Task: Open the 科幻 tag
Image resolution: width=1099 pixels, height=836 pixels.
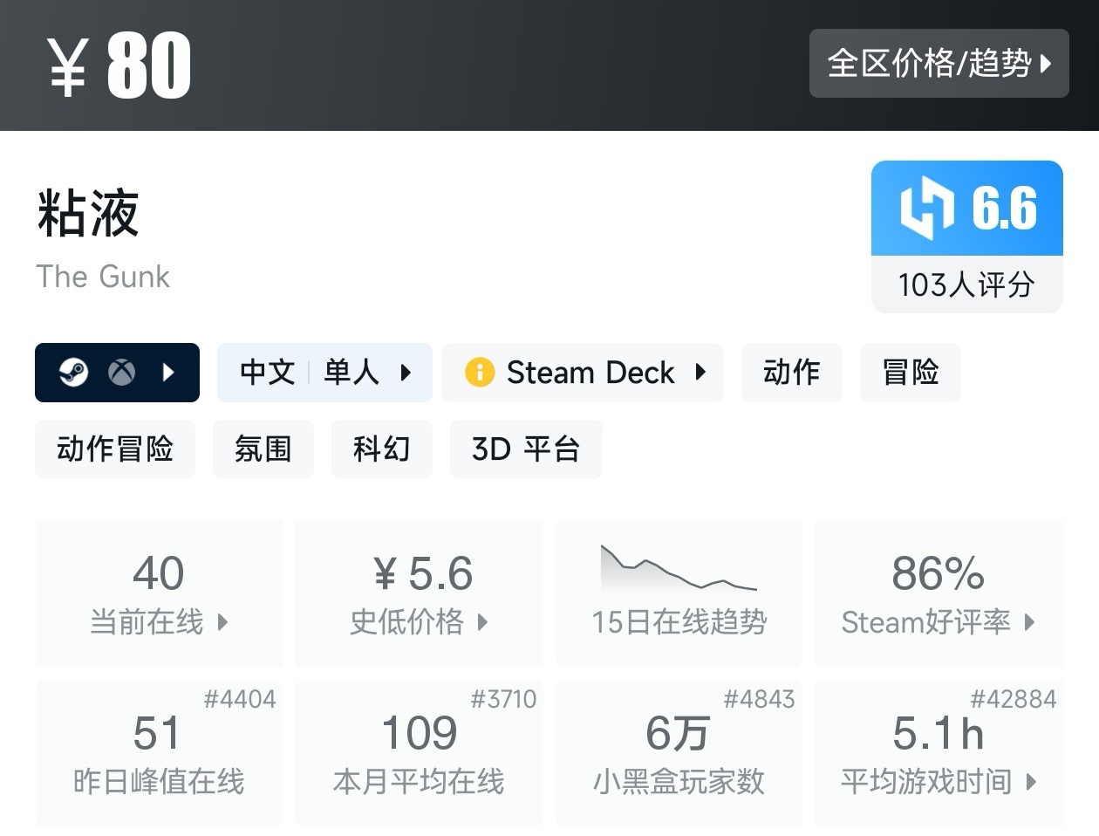Action: click(381, 449)
